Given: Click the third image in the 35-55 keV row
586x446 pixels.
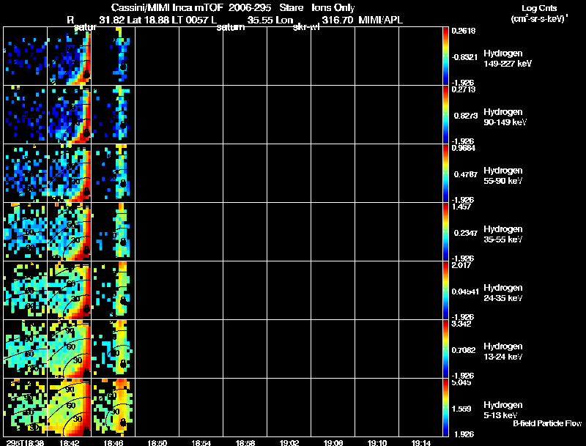Looking at the screenshot, I should [x=113, y=231].
